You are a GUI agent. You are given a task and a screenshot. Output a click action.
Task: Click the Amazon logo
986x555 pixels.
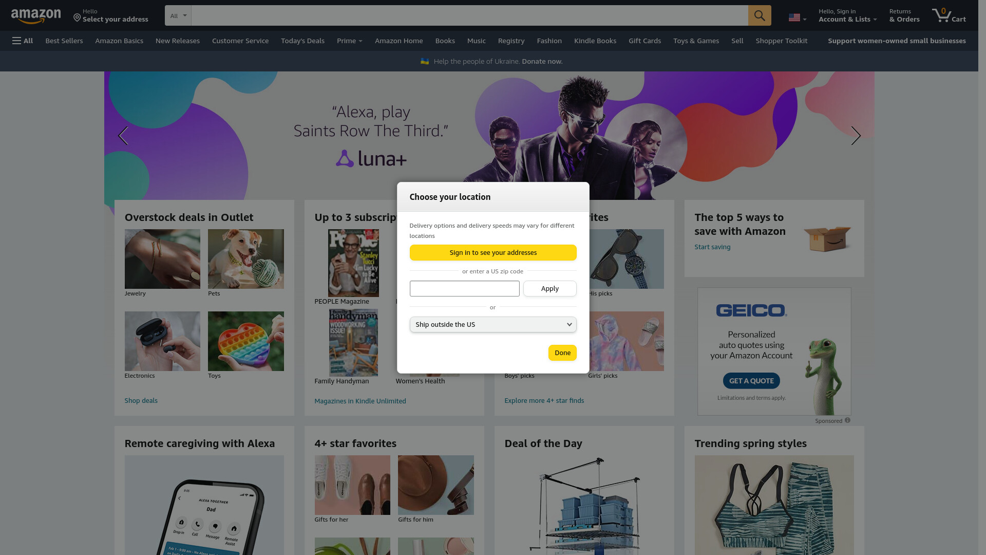pyautogui.click(x=36, y=16)
